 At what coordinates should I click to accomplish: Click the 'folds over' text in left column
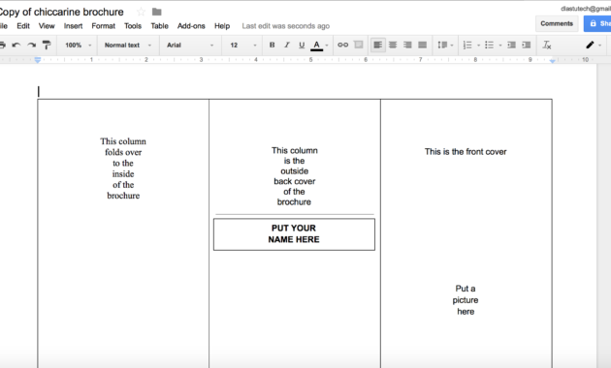point(123,152)
